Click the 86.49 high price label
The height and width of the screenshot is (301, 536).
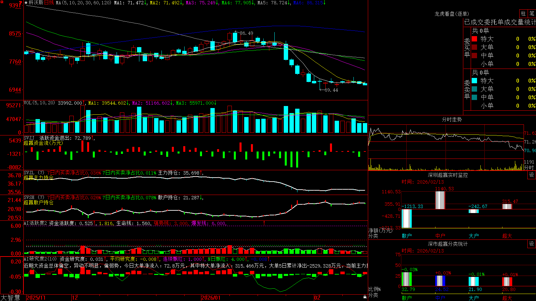[x=246, y=33]
